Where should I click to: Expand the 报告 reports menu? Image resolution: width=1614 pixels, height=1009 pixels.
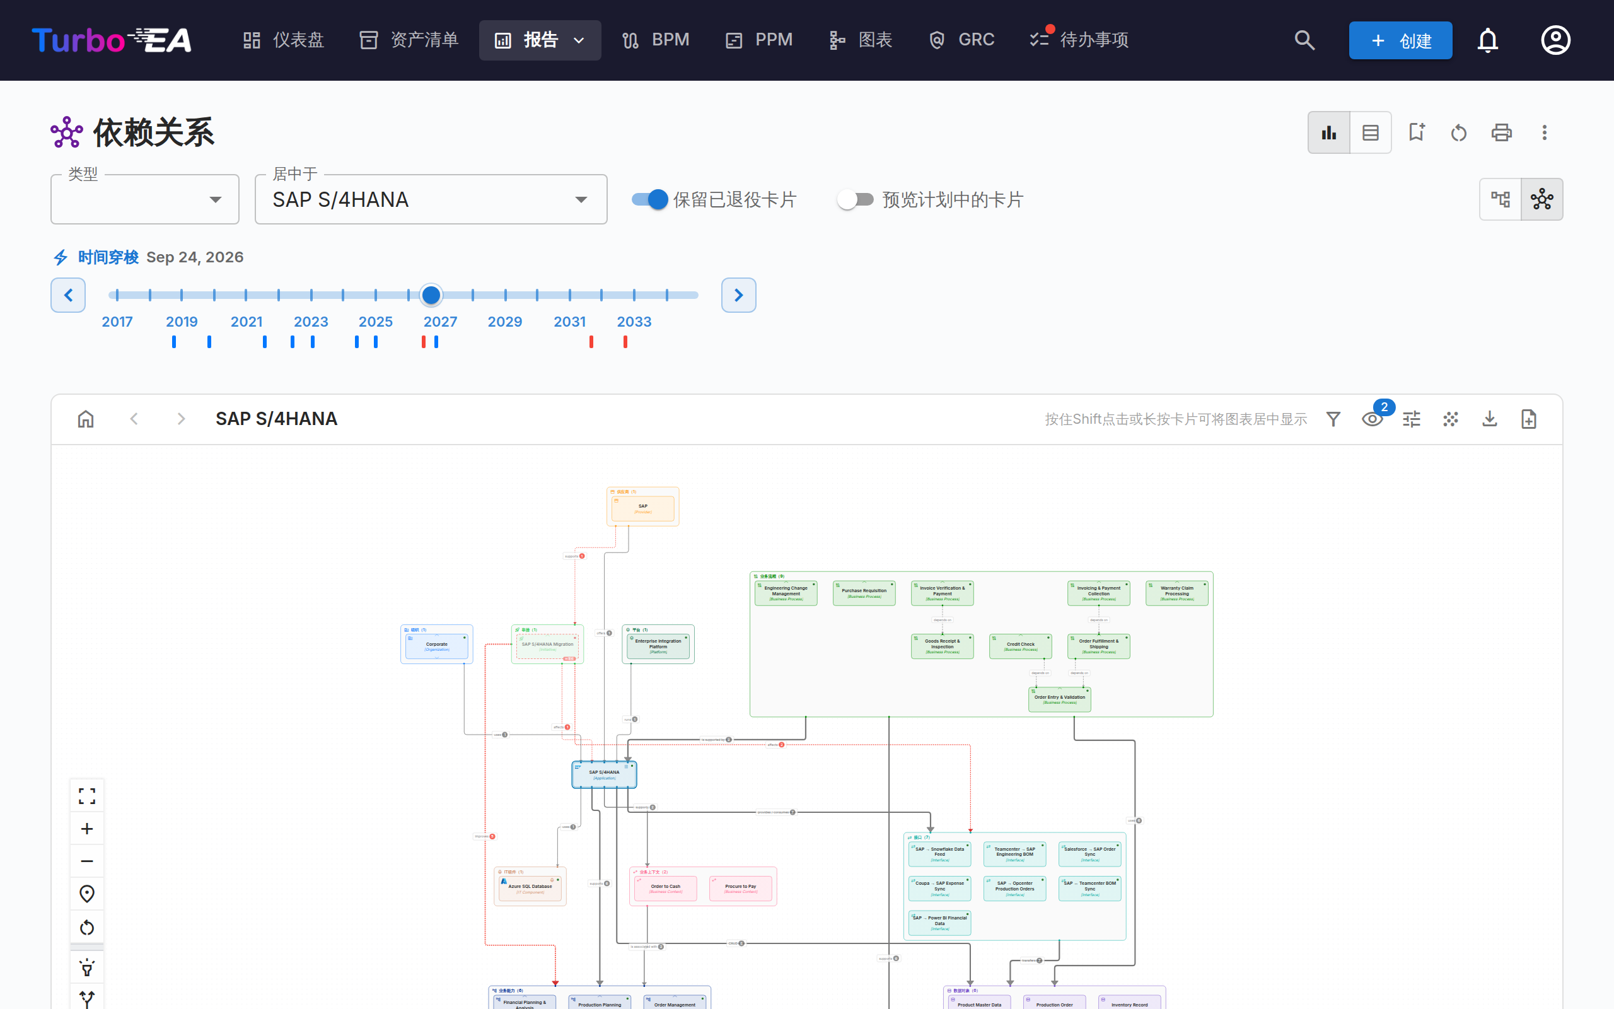click(x=540, y=40)
